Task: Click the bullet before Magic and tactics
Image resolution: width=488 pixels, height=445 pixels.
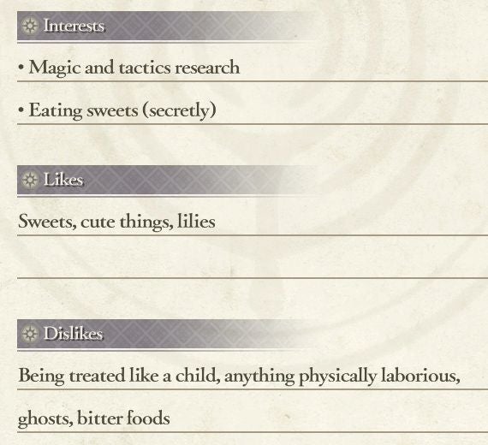Action: (21, 68)
